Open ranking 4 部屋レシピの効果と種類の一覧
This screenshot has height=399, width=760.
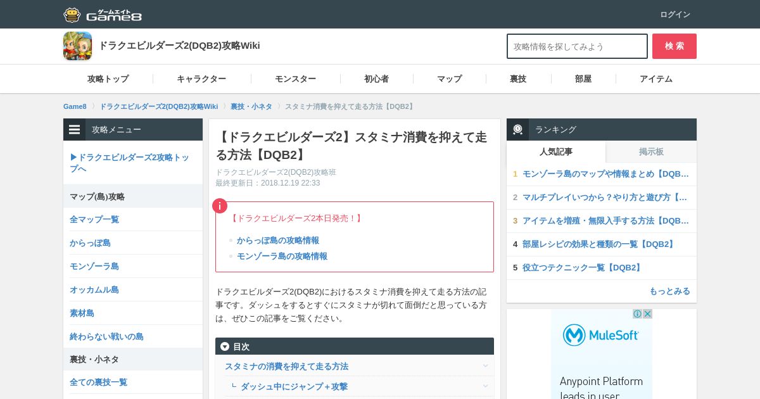point(599,244)
